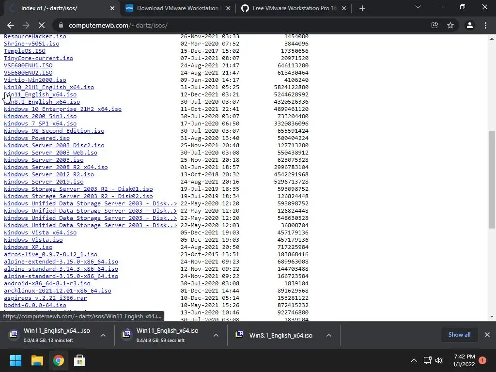View site lock information
This screenshot has width=496, height=372.
click(61, 25)
